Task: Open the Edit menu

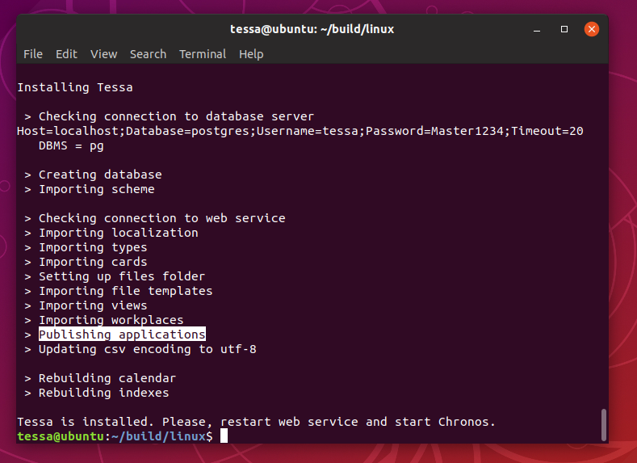Action: tap(66, 54)
